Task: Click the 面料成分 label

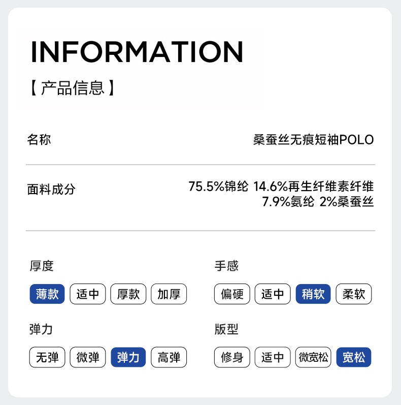Action: [51, 189]
